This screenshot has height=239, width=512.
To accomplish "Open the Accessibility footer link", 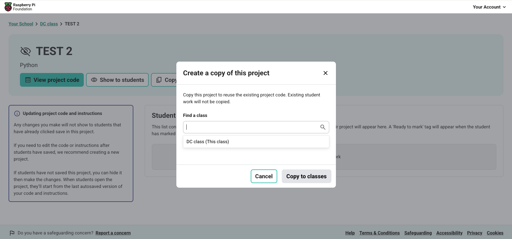I will pyautogui.click(x=449, y=233).
